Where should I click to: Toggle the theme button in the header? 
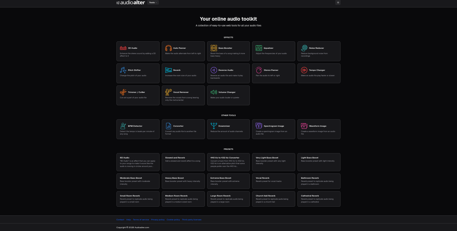(338, 2)
